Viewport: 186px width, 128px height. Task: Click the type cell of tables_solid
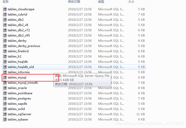(x=111, y=109)
